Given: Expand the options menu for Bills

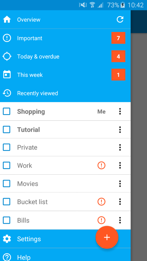Looking at the screenshot, I should click(120, 220).
